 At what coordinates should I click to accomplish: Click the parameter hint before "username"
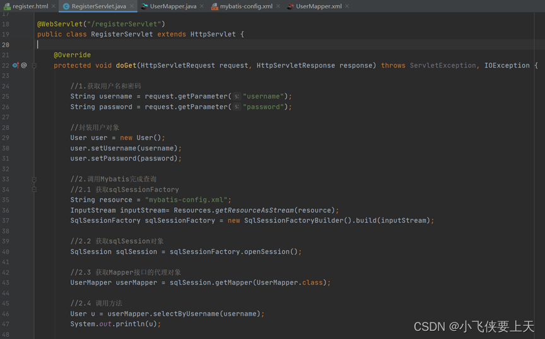237,96
